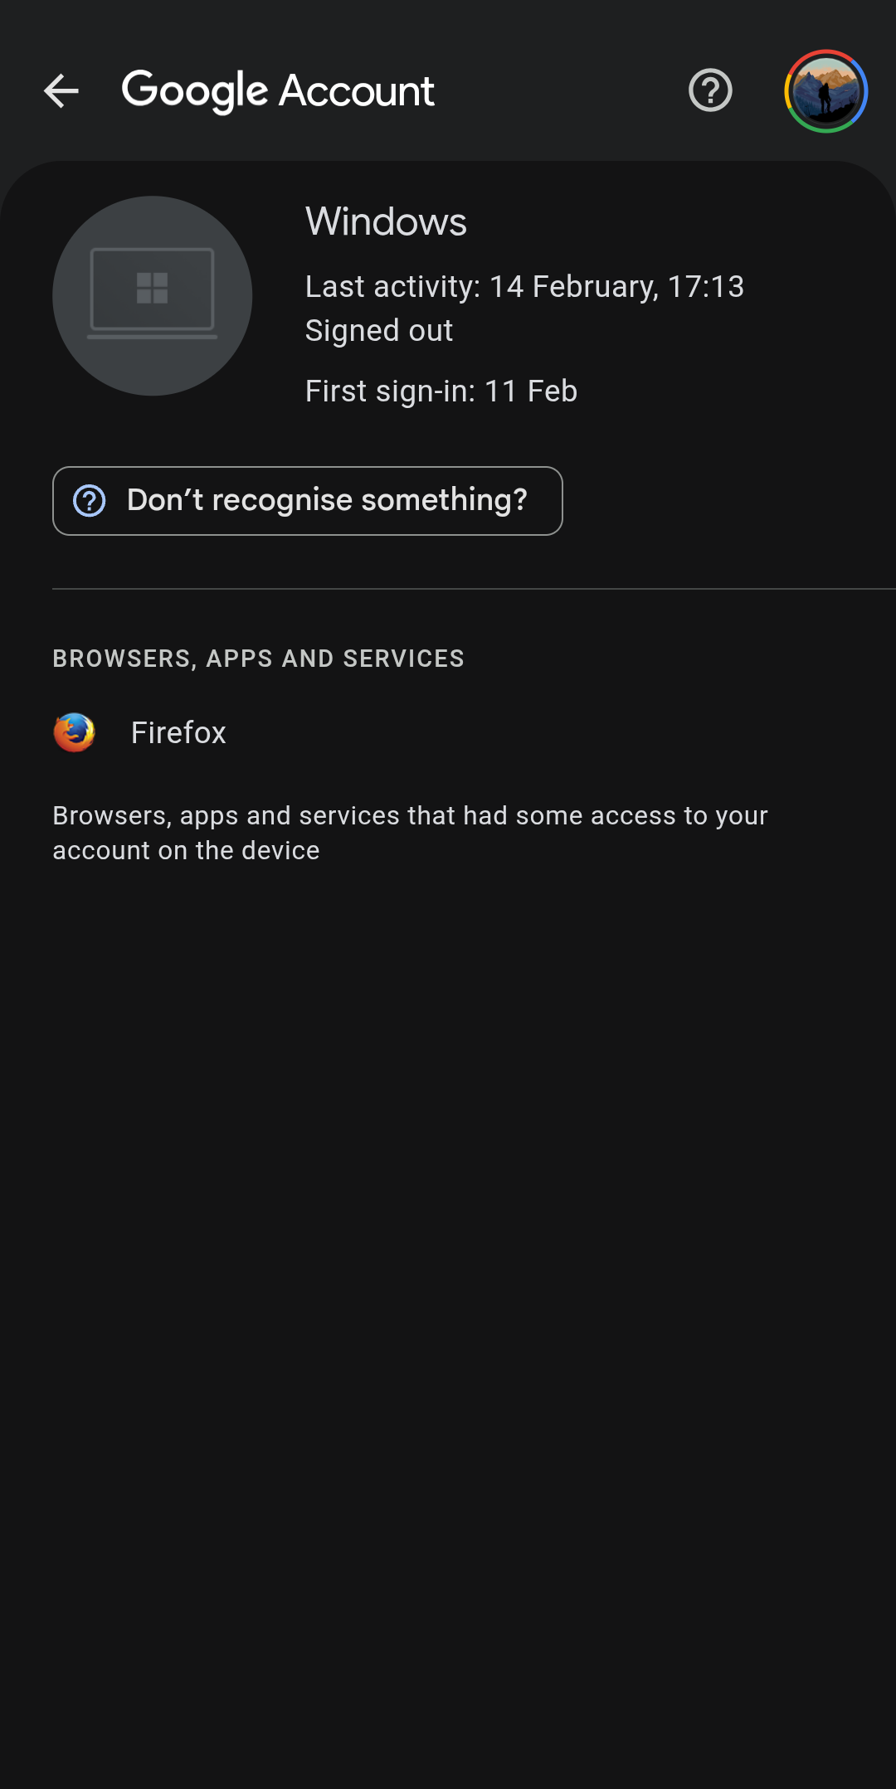Click the "Signed out" status text
Image resolution: width=896 pixels, height=1789 pixels.
click(x=378, y=331)
